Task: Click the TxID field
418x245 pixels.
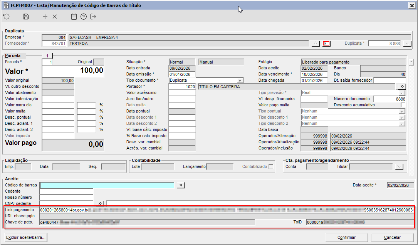Action: click(360, 222)
